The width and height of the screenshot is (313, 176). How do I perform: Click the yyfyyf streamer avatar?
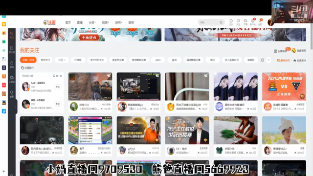tap(122, 151)
